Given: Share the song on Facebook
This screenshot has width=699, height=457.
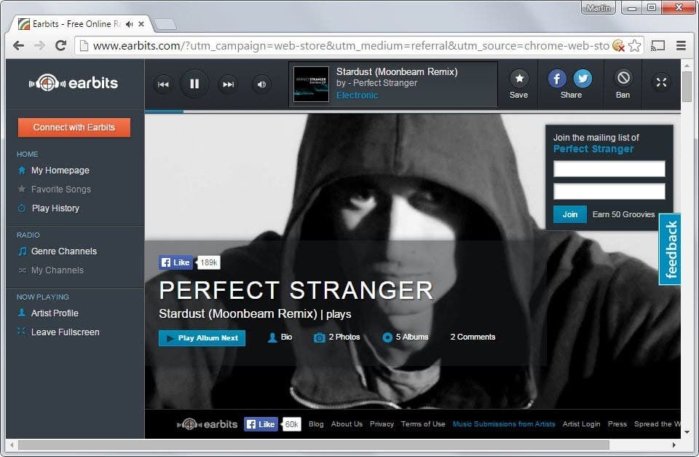Looking at the screenshot, I should pyautogui.click(x=557, y=79).
